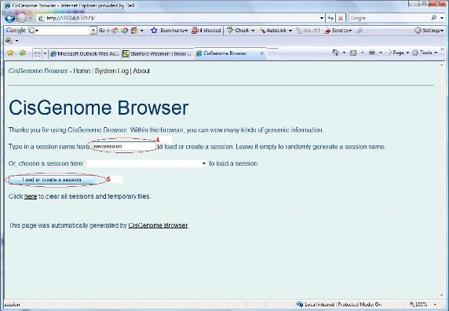Viewport: 449px width, 311px height.
Task: Click the 'here' link to clear sessions
Action: pyautogui.click(x=31, y=196)
